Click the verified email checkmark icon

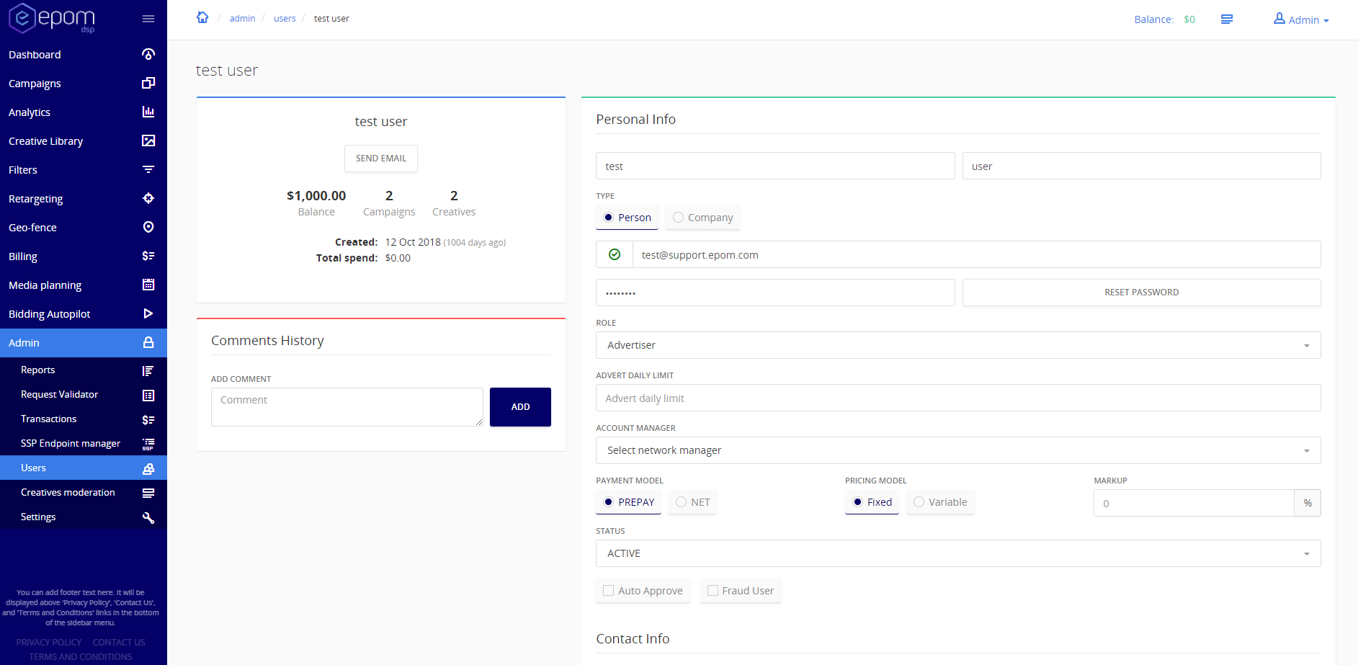[615, 254]
